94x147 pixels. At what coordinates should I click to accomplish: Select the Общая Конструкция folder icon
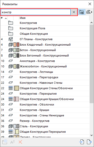pos(11,34)
